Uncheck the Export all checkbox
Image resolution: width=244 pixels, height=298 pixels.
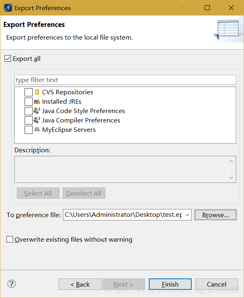click(x=8, y=58)
